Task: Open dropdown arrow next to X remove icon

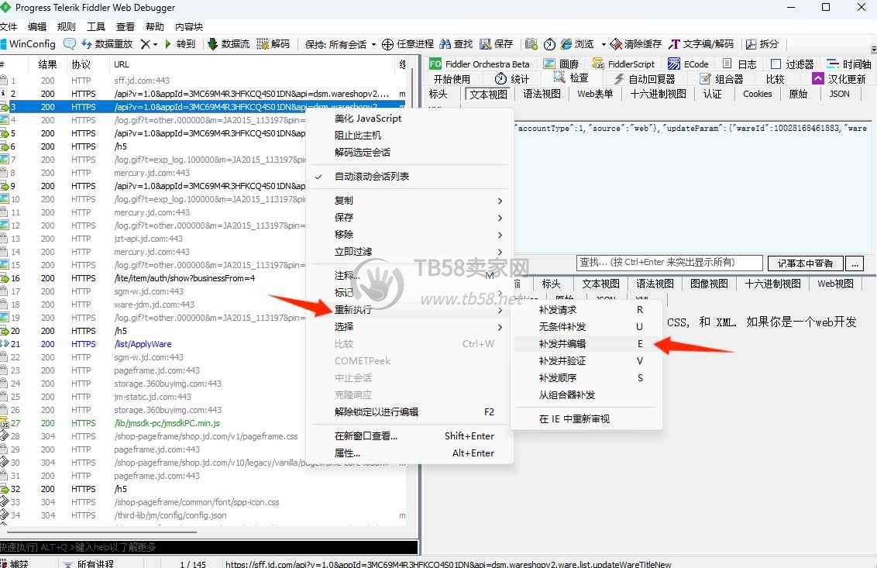Action: pyautogui.click(x=156, y=43)
